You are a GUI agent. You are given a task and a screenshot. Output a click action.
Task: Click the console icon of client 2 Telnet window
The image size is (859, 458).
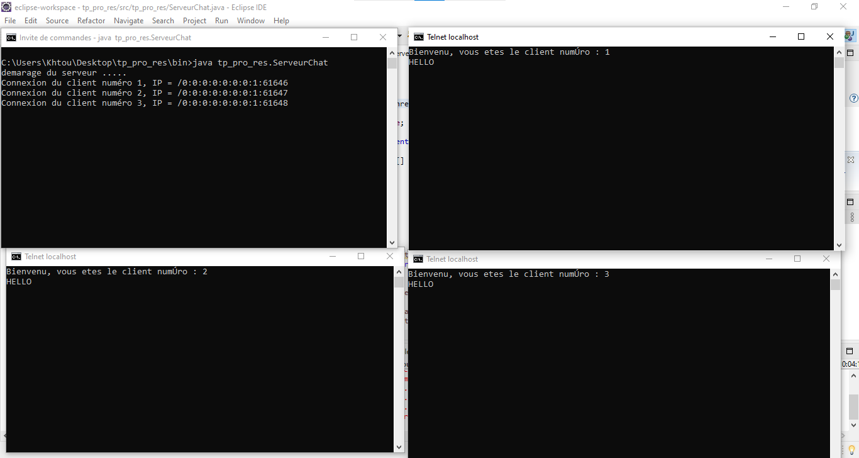click(x=16, y=257)
